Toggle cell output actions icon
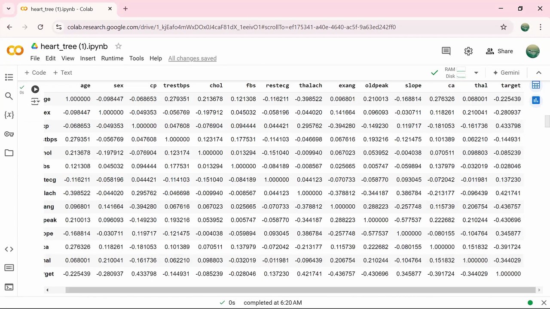Viewport: 550px width, 309px height. tap(35, 102)
